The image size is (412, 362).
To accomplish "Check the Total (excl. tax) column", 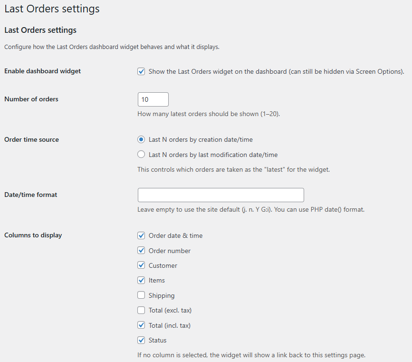I will pyautogui.click(x=141, y=311).
